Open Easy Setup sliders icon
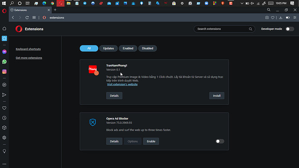 coord(295,17)
